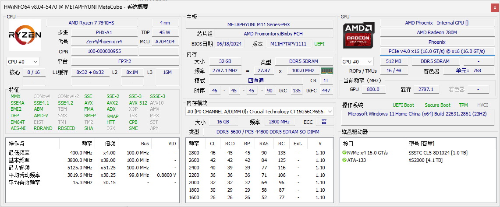Open the CPU #0 selector dropdown
The height and width of the screenshot is (207, 500).
pyautogui.click(x=23, y=62)
